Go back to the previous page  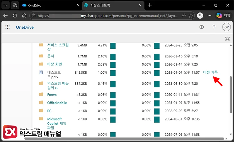click(x=6, y=16)
